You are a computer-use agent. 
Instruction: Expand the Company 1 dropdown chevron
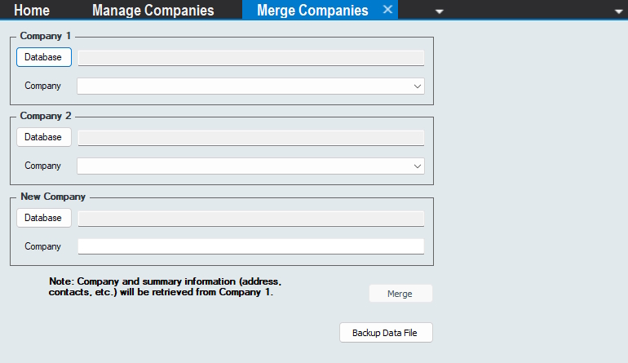(418, 86)
